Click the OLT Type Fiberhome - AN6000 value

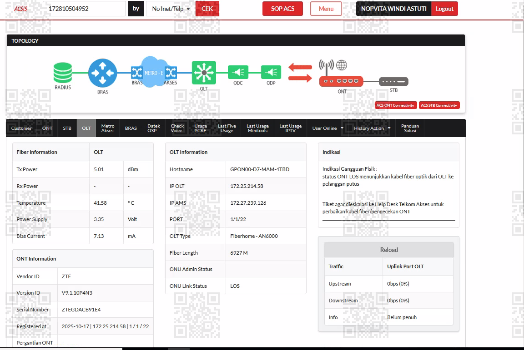tap(254, 236)
